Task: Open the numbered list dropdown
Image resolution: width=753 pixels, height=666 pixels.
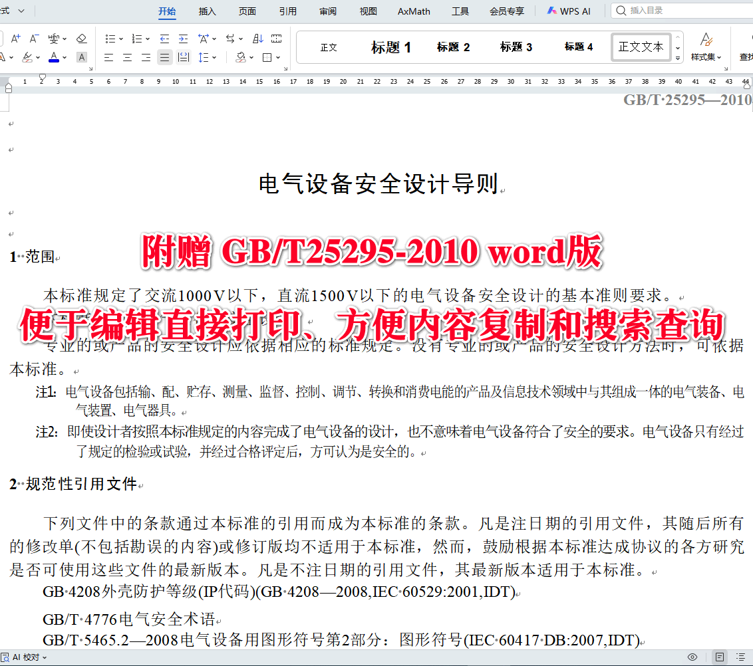Action: pyautogui.click(x=148, y=38)
